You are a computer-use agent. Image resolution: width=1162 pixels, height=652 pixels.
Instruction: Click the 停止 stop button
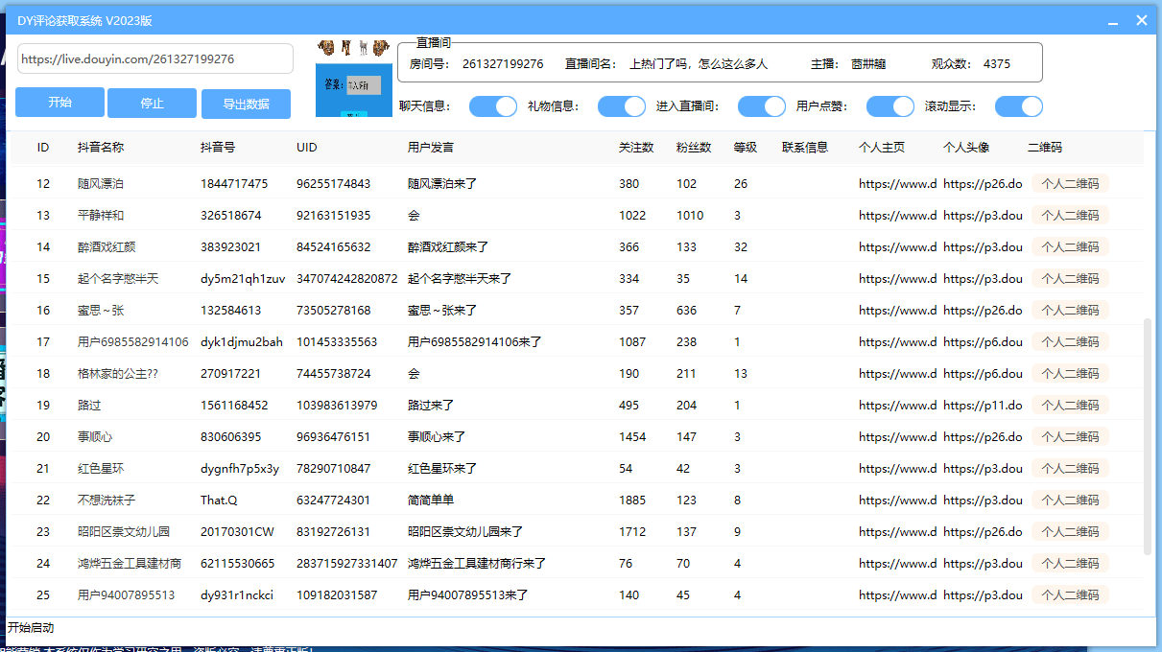click(x=152, y=104)
